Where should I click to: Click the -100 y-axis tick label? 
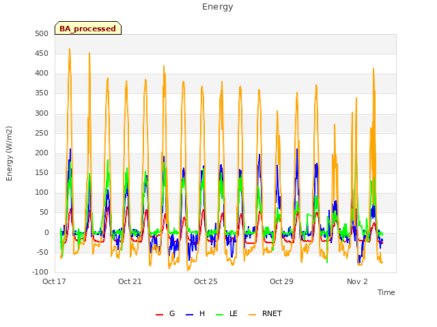(x=40, y=272)
